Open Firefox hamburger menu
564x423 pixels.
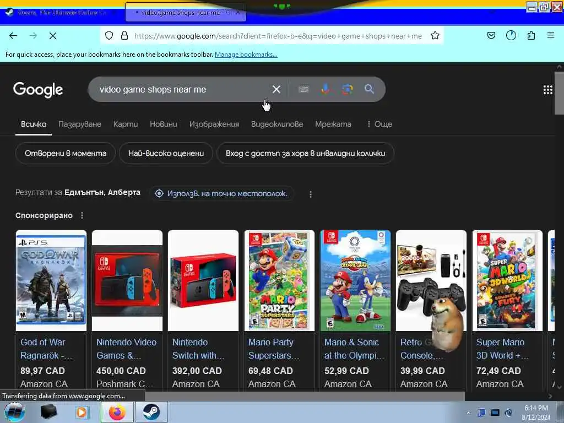[551, 35]
